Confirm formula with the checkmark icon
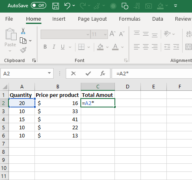Viewport: 192px width, 180px height. click(88, 73)
